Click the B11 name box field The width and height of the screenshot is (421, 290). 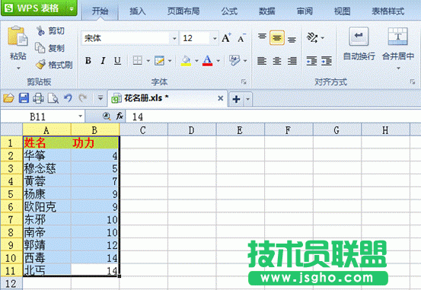pyautogui.click(x=43, y=116)
